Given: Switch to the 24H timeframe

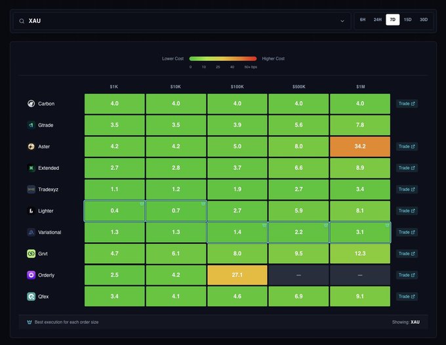Looking at the screenshot, I should (377, 20).
